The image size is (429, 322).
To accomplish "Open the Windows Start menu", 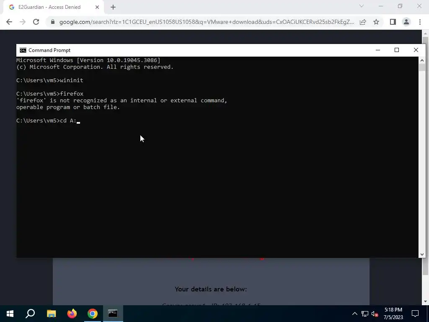I will point(10,314).
